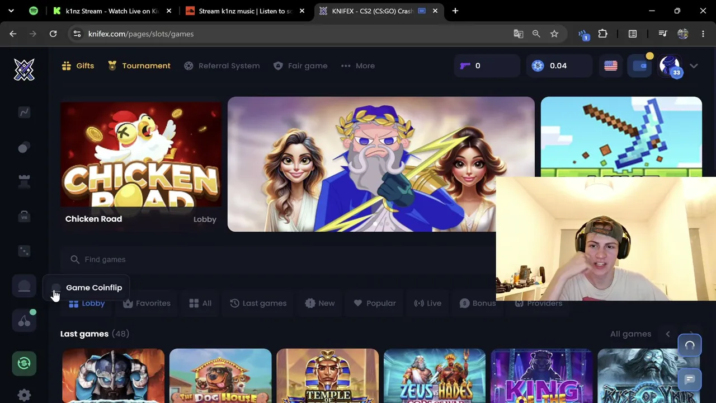Open the Temple game thumbnail with pharaoh
This screenshot has height=403, width=716.
pos(328,376)
